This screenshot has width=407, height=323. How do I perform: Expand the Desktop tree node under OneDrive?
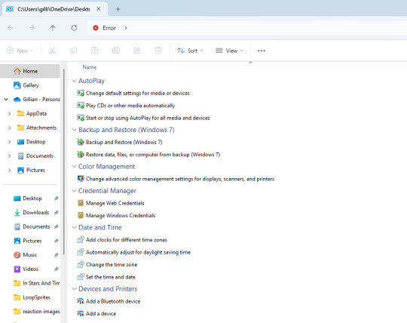(10, 142)
